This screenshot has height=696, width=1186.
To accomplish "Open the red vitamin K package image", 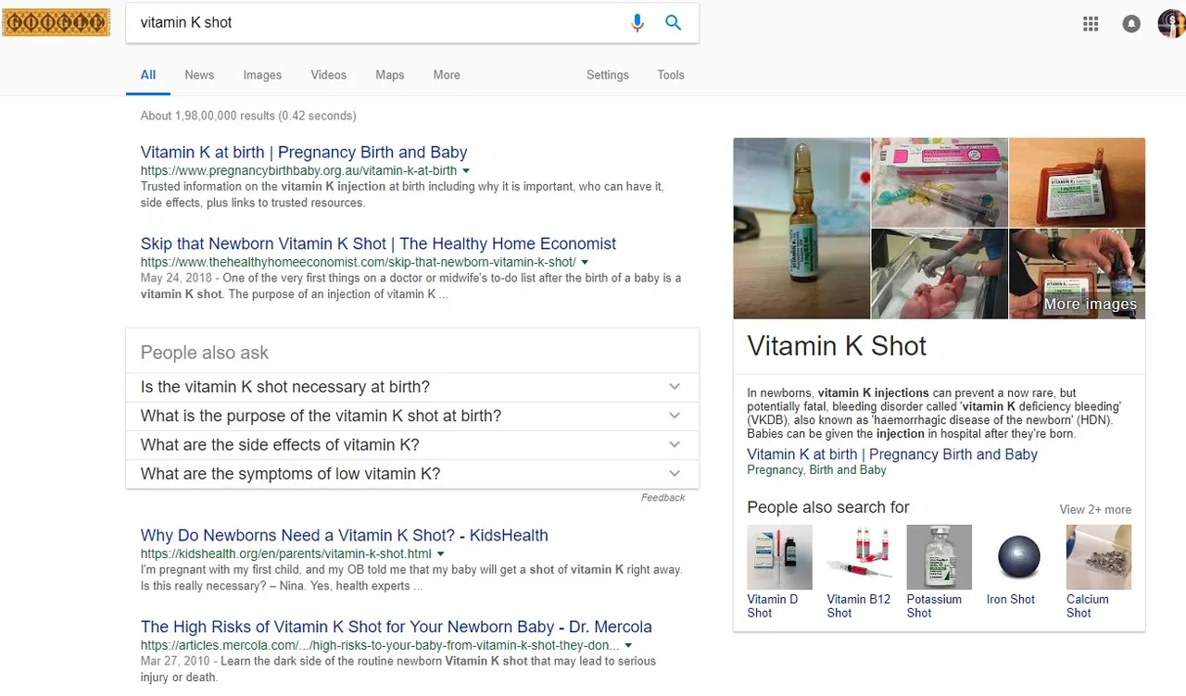I will coord(1078,182).
